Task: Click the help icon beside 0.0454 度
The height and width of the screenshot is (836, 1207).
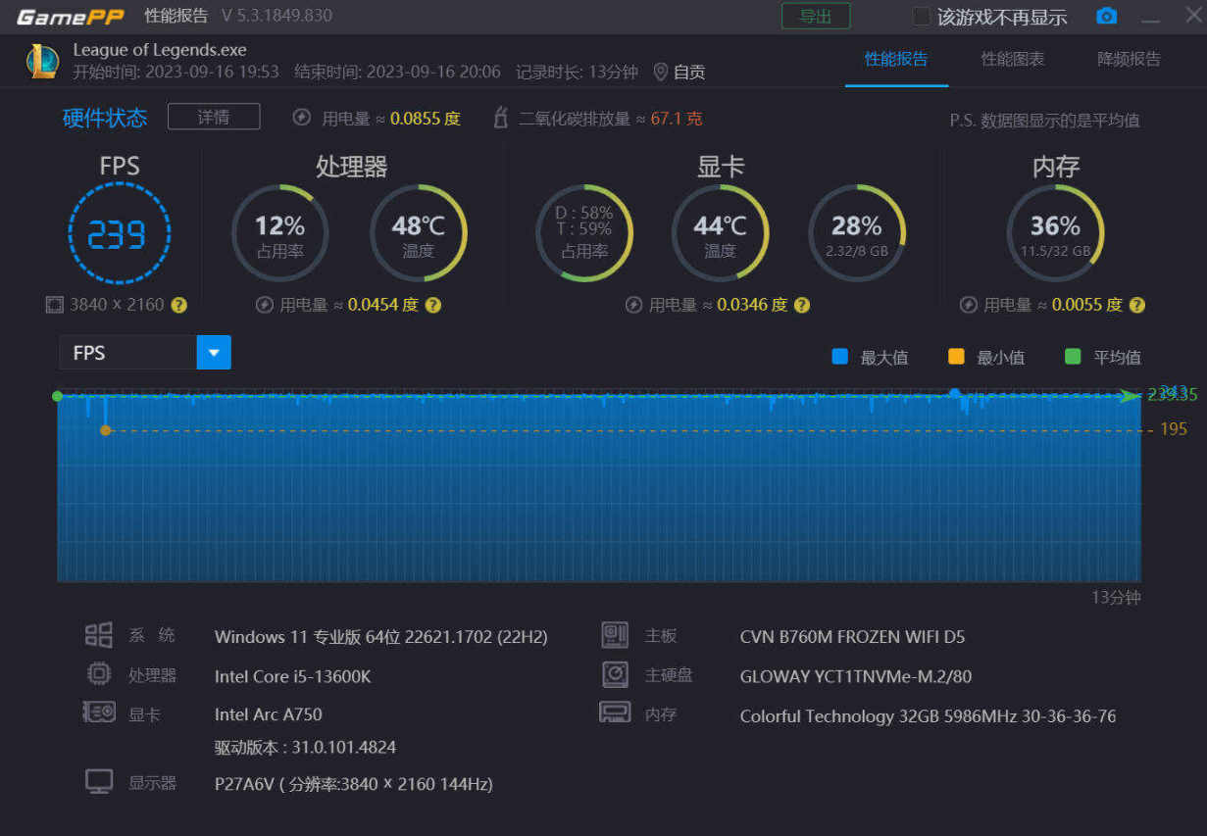Action: pyautogui.click(x=433, y=305)
